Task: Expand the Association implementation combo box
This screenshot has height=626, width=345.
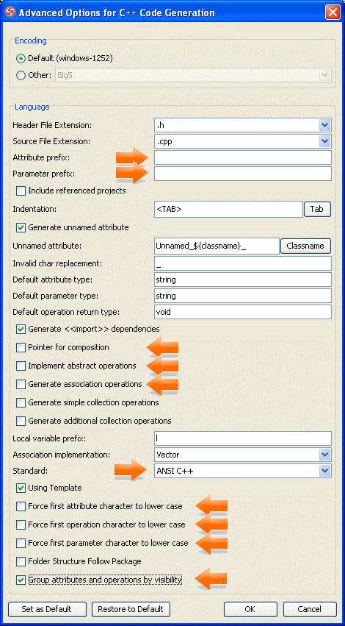Action: pyautogui.click(x=325, y=455)
